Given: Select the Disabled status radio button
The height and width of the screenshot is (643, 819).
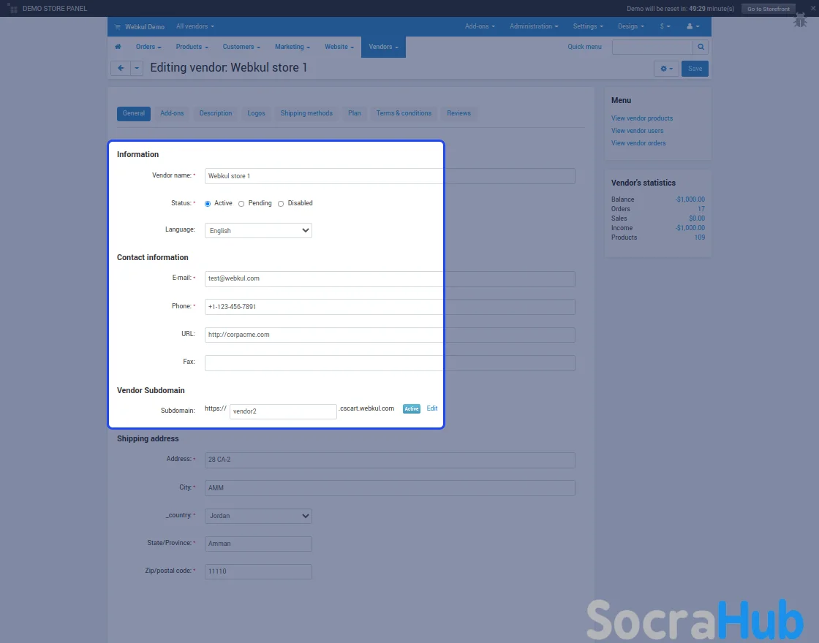Looking at the screenshot, I should (x=281, y=204).
